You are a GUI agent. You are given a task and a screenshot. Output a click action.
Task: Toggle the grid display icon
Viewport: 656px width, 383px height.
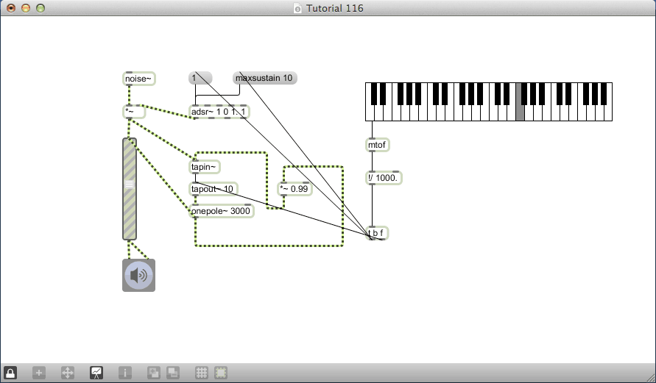tap(201, 373)
